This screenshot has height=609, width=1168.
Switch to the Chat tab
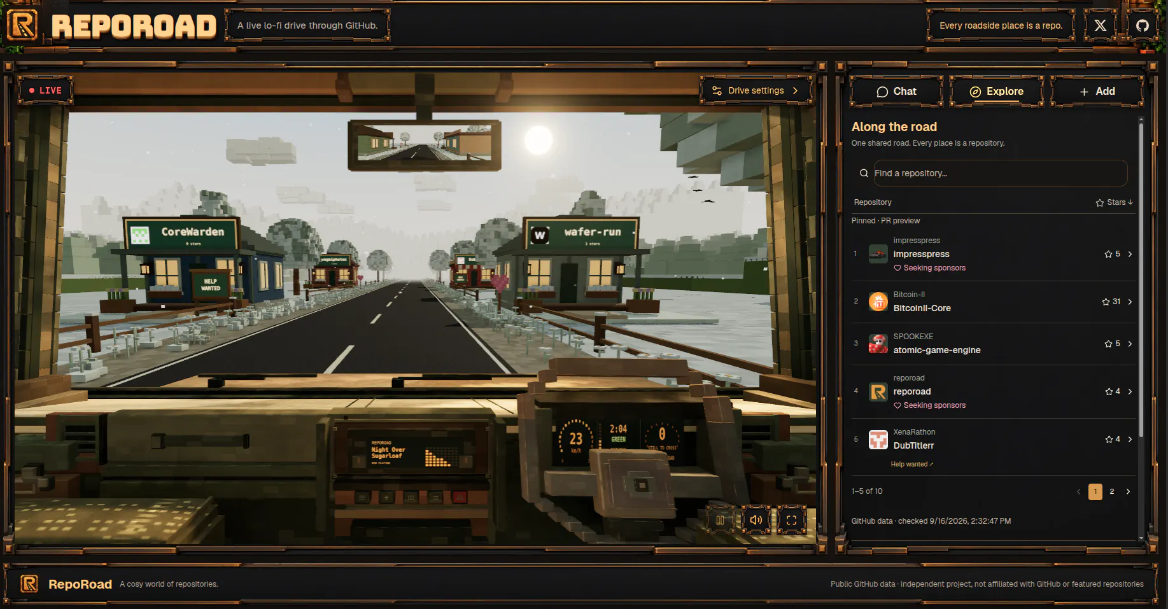[896, 92]
